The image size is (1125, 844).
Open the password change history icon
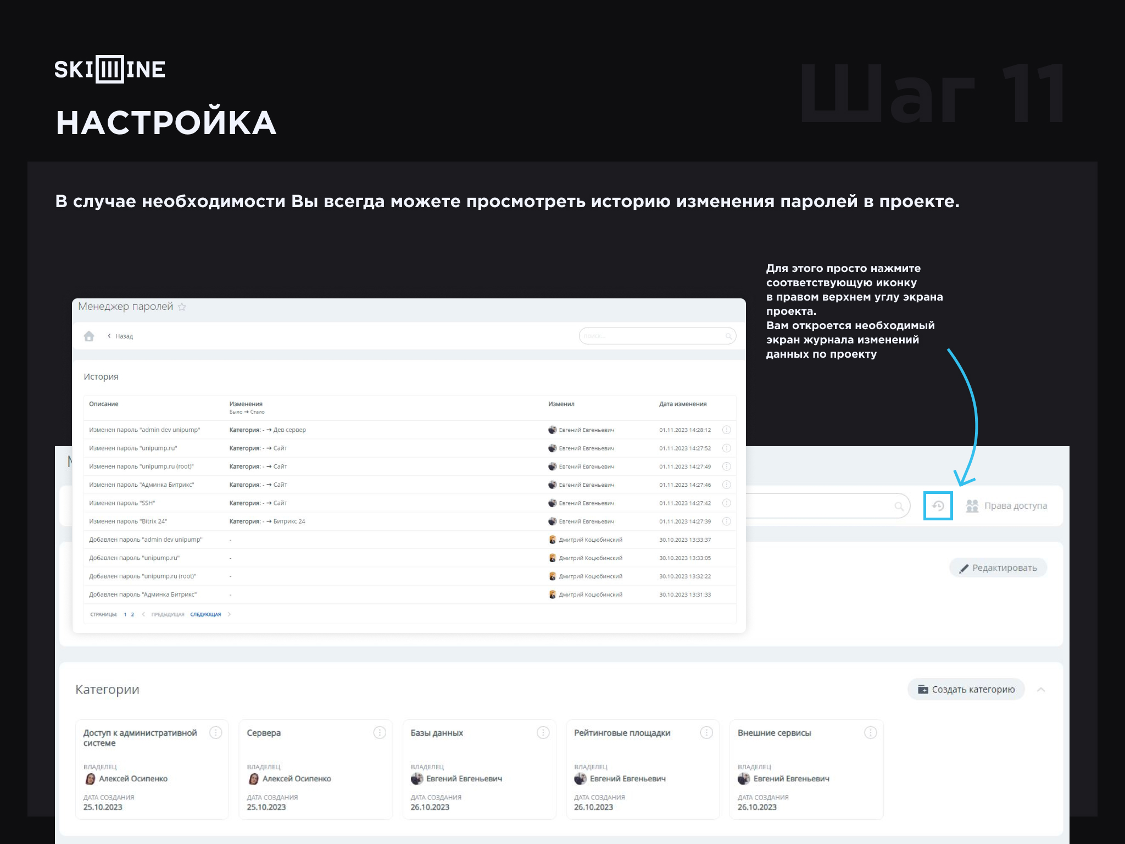pyautogui.click(x=938, y=506)
